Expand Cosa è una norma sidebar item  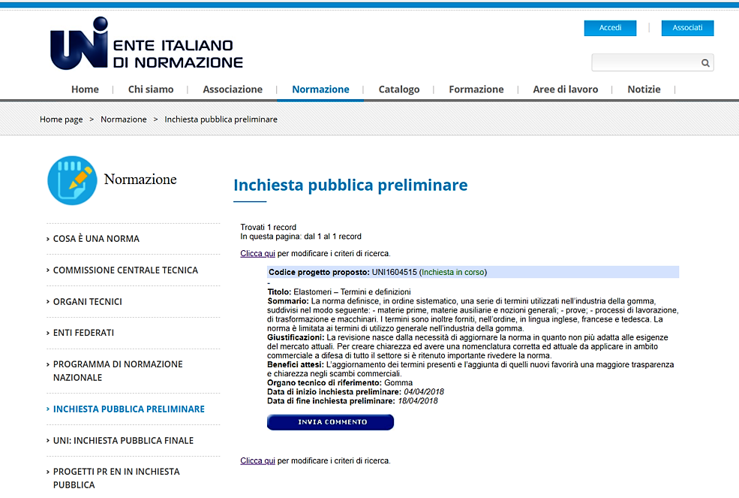point(96,239)
